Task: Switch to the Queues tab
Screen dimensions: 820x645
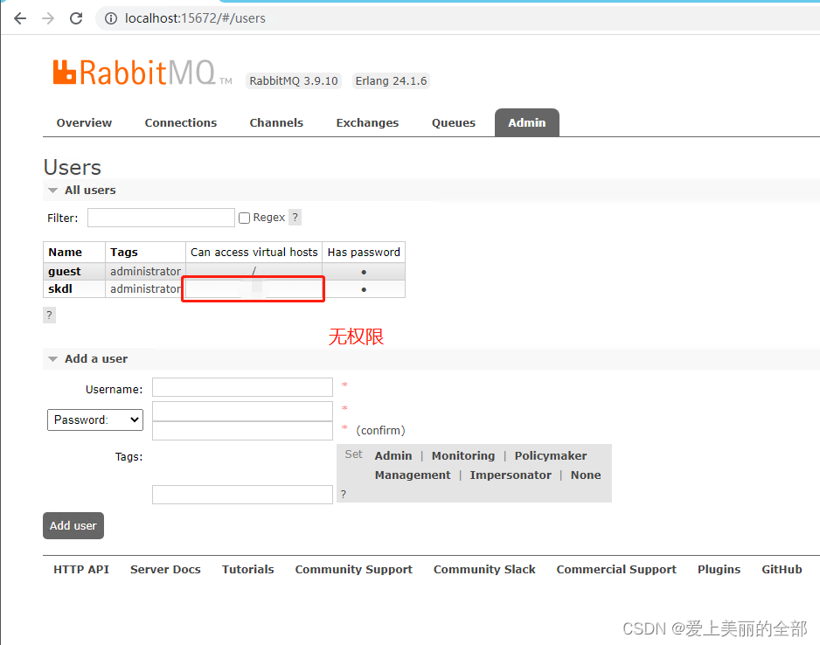Action: pyautogui.click(x=453, y=122)
